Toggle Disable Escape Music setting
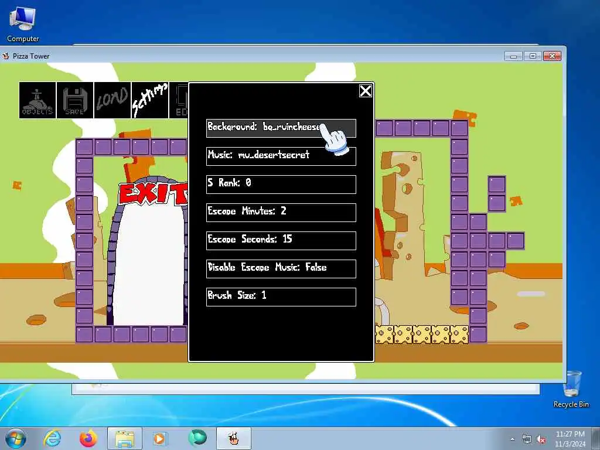Screen dimensions: 600x450 pyautogui.click(x=281, y=268)
